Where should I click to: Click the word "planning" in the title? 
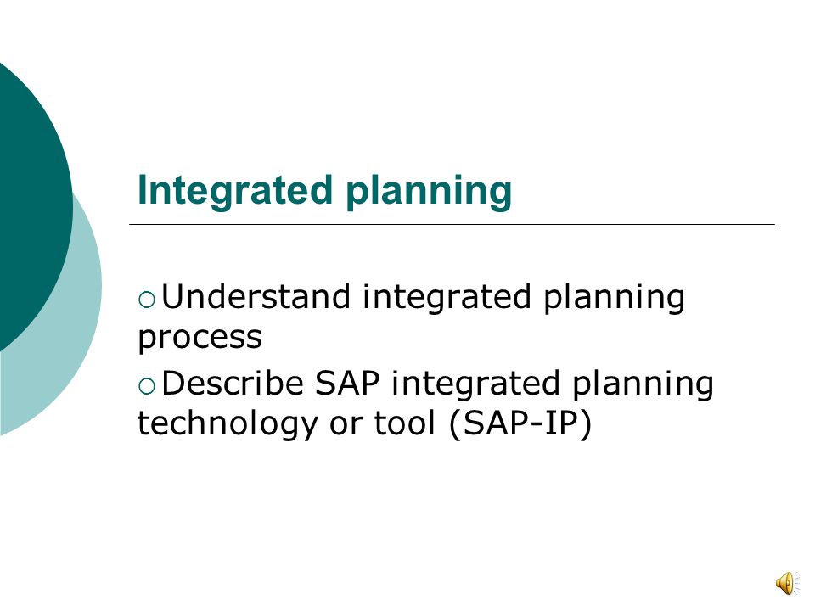tap(429, 193)
